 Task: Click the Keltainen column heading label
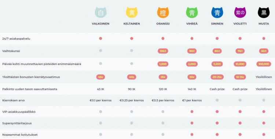(132, 24)
